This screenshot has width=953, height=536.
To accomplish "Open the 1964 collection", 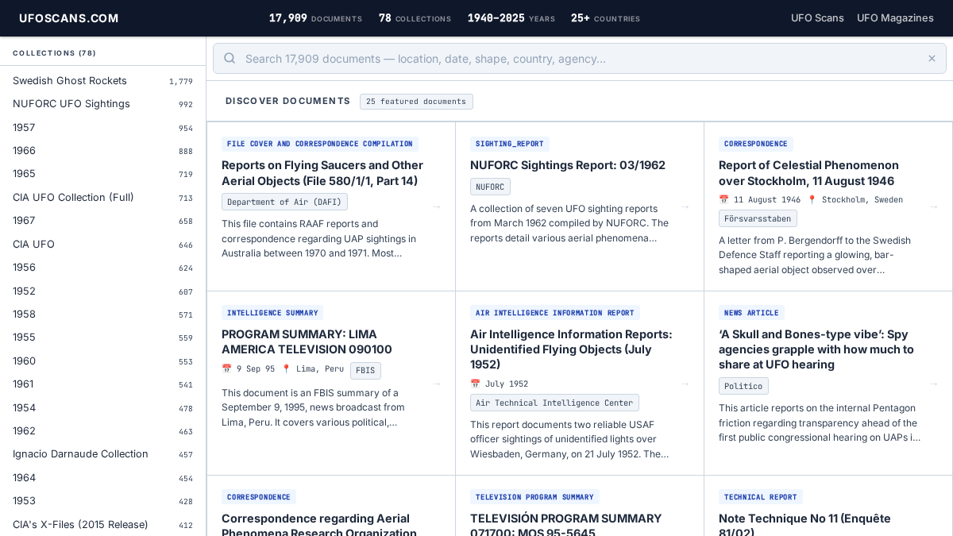I will coord(102,478).
